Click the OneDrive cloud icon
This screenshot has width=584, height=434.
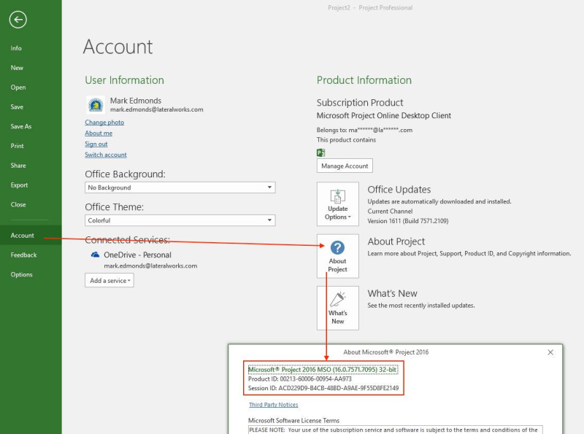96,255
